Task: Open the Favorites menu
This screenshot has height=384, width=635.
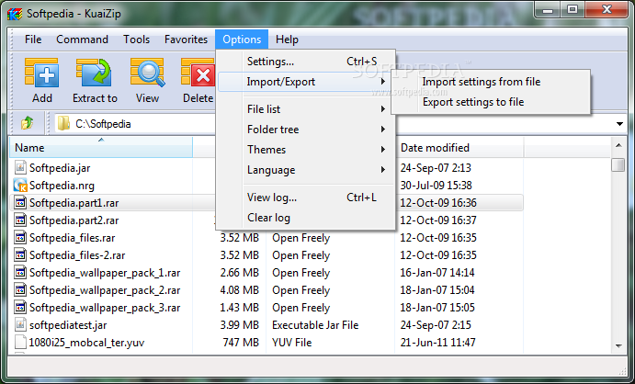Action: click(186, 40)
